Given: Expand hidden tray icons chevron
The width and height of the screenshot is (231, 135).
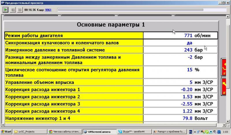Looking at the screenshot, I should point(195,132).
